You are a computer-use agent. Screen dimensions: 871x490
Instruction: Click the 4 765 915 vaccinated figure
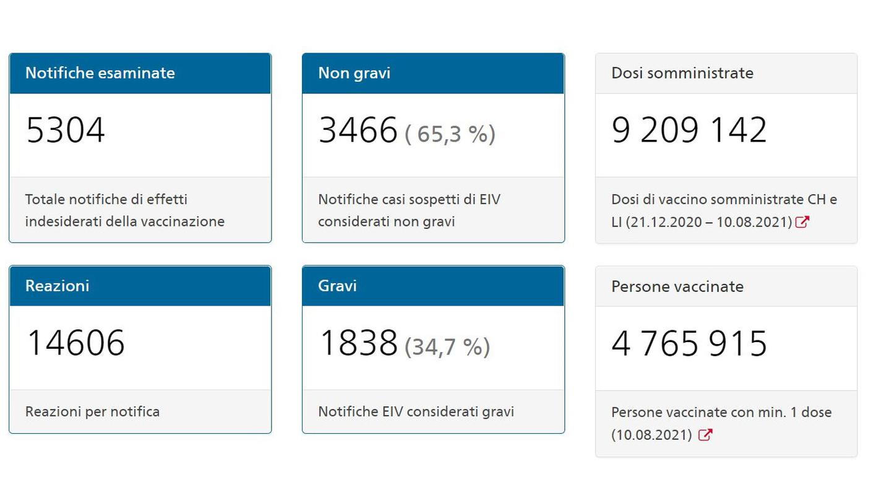click(689, 343)
